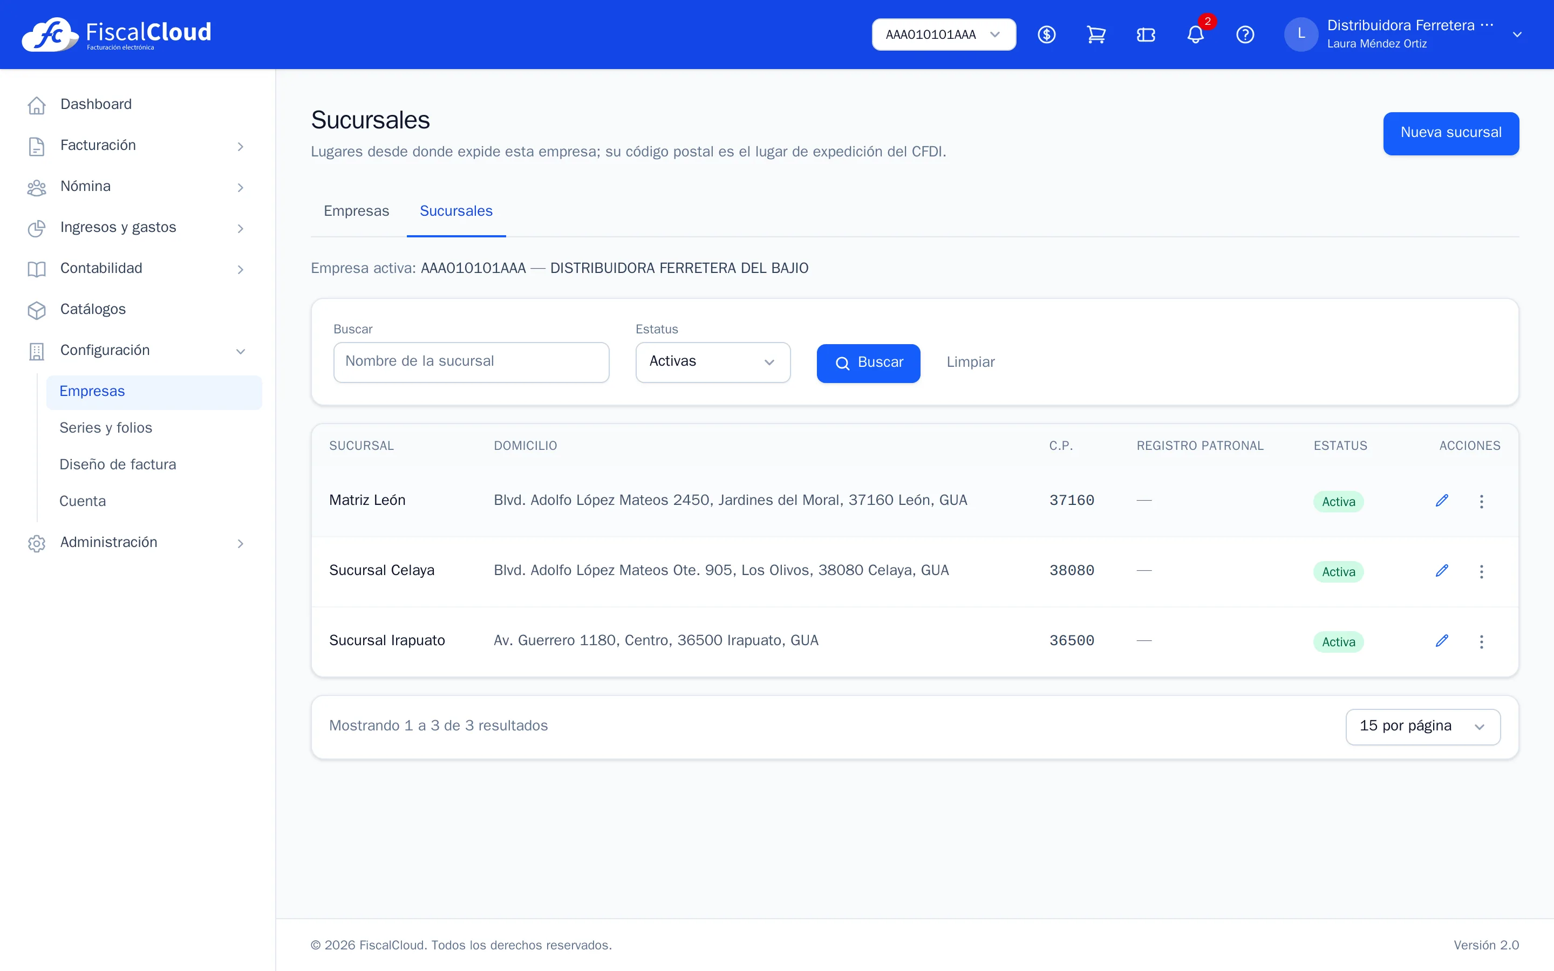Click the postal code 37160 cell
Image resolution: width=1554 pixels, height=971 pixels.
coord(1072,500)
